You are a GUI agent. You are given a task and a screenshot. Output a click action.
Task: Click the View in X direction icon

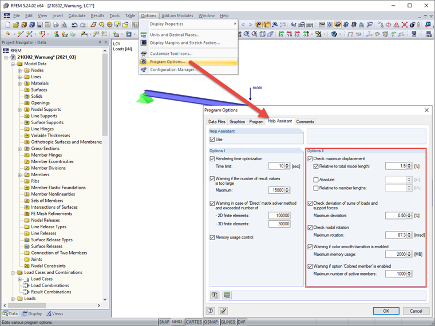click(281, 34)
